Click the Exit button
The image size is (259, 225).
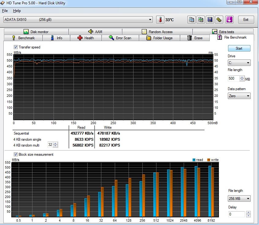[x=246, y=20]
